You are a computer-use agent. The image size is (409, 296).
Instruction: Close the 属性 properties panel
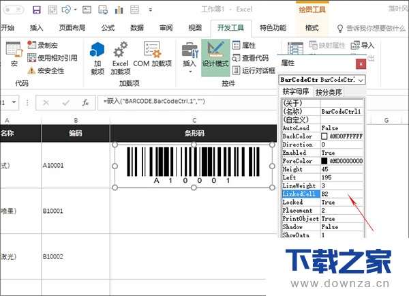(x=361, y=63)
